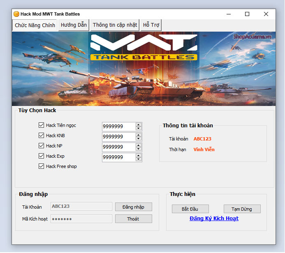The height and width of the screenshot is (253, 285).
Task: Decrement the Hack NP spinner value
Action: tap(139, 149)
